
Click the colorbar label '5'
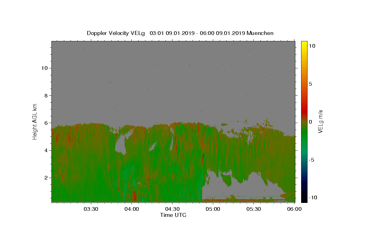310,84
